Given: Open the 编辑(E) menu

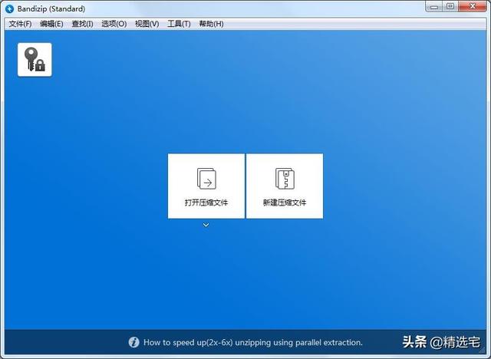Looking at the screenshot, I should (51, 24).
